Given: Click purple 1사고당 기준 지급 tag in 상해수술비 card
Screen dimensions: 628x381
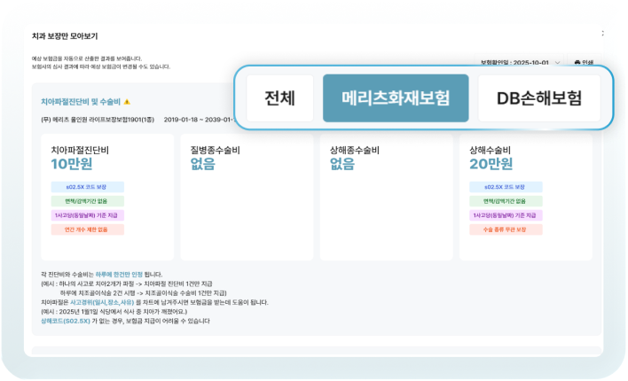Looking at the screenshot, I should tap(505, 215).
